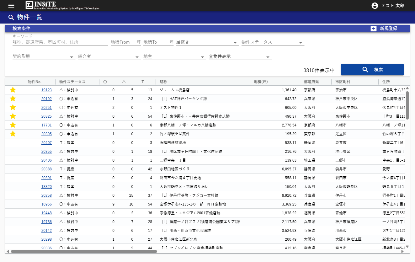Click star next to property 17731
415x262 pixels.
[x=13, y=125]
